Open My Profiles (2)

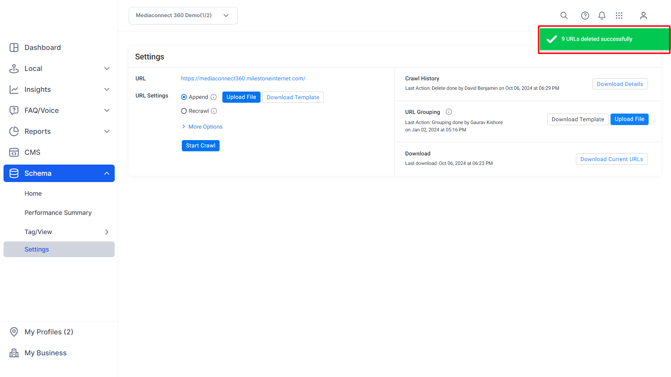(49, 332)
